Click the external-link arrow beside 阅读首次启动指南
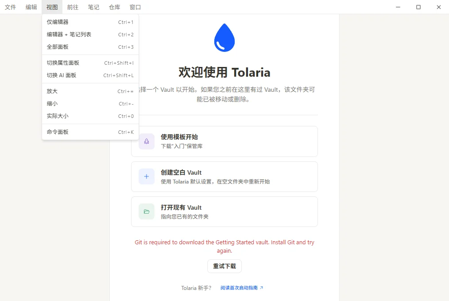The width and height of the screenshot is (449, 301). pyautogui.click(x=261, y=288)
